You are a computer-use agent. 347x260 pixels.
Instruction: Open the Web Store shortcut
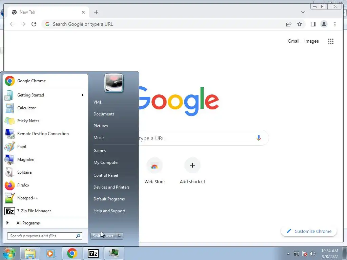(155, 171)
